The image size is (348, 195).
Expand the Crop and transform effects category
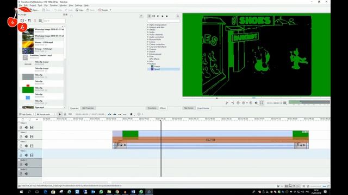(x=148, y=47)
